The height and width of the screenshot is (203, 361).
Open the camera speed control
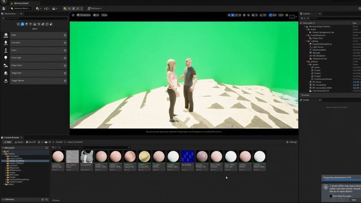pyautogui.click(x=281, y=15)
